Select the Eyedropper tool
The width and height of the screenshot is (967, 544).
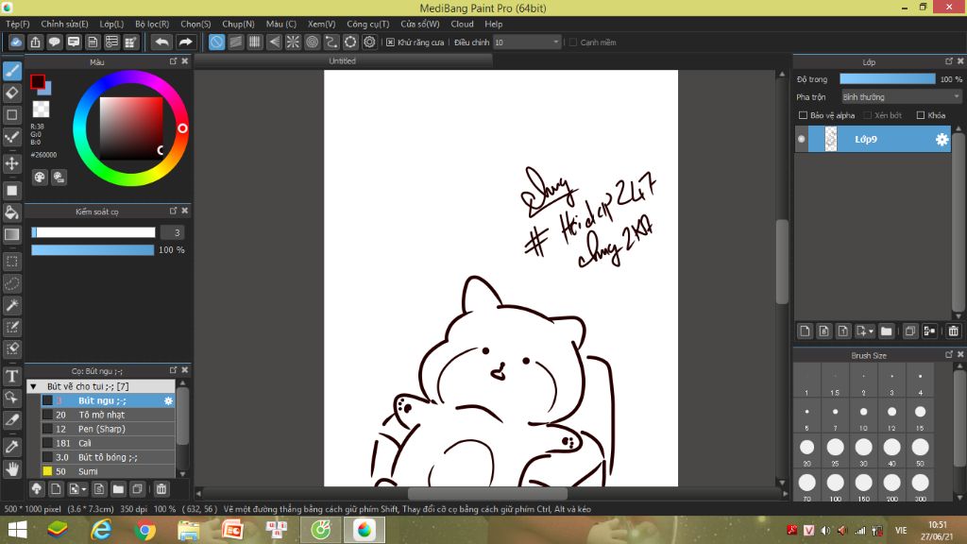point(11,447)
